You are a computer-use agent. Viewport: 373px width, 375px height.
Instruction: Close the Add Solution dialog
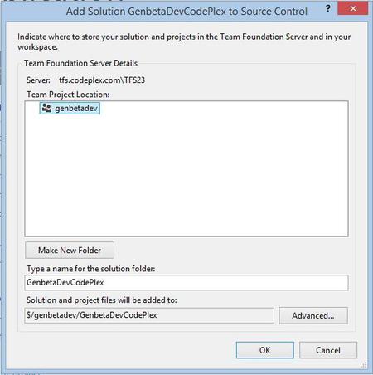pos(353,8)
